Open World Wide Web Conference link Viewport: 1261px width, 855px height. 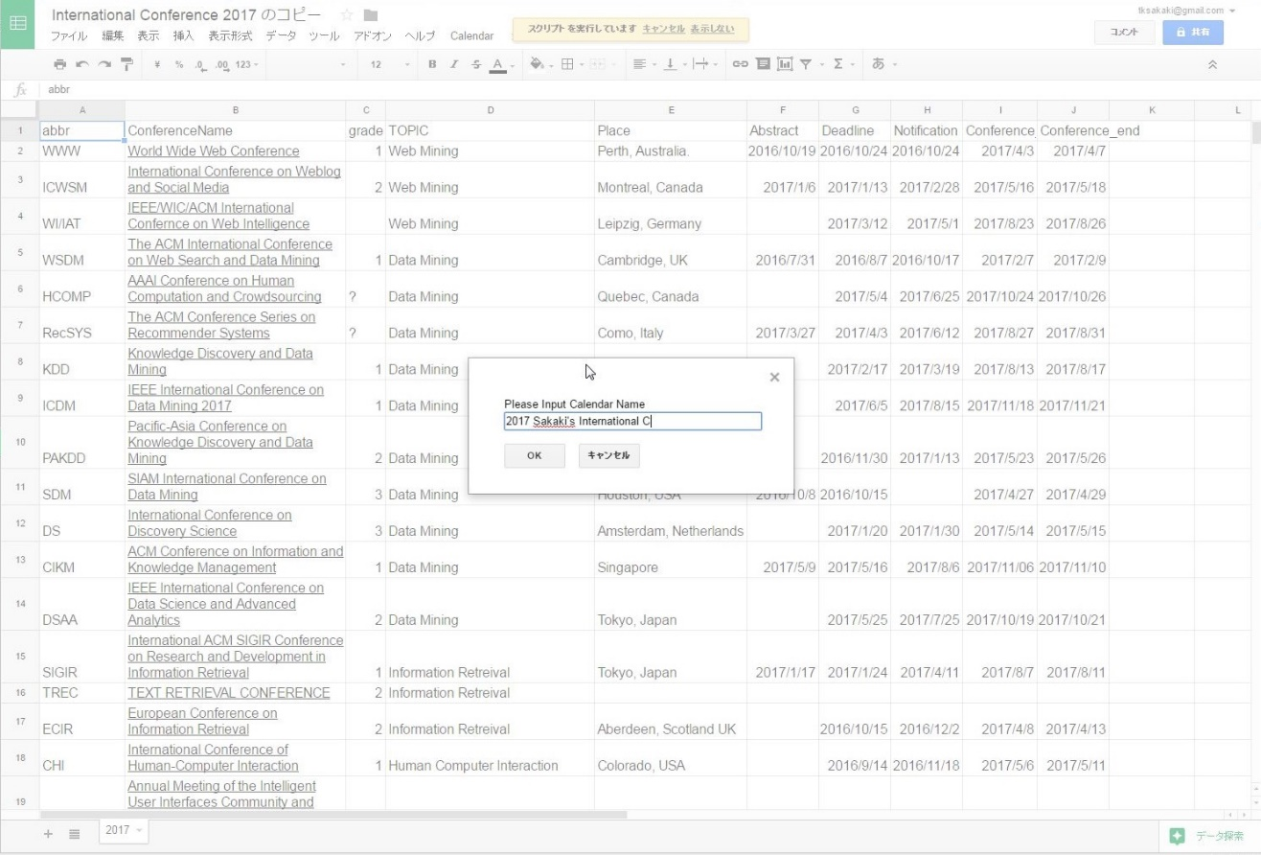214,151
